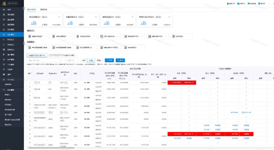Open the year picker field beside the name filter

(71, 60)
